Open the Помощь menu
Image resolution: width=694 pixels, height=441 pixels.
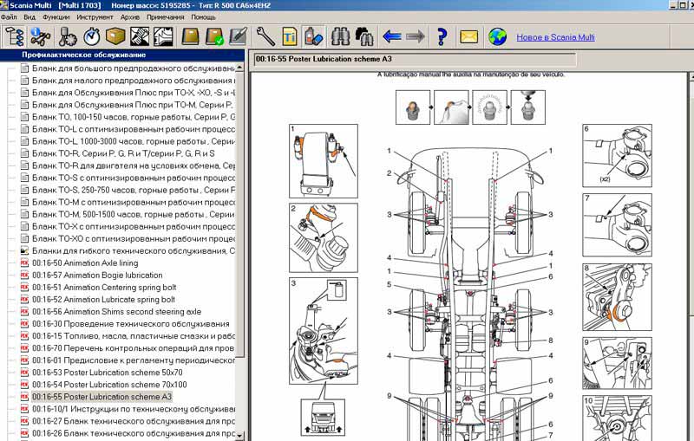203,16
